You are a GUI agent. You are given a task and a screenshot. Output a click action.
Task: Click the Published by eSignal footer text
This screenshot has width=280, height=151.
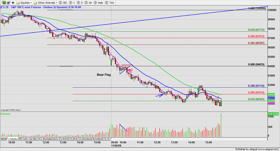pos(257,149)
